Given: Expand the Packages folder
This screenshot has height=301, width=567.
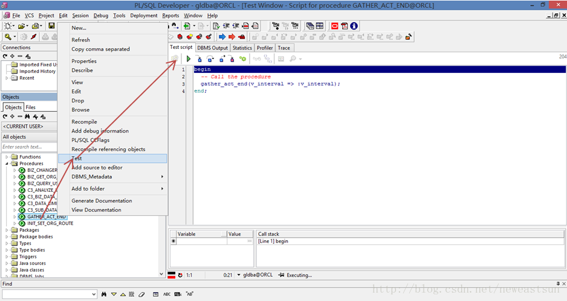Looking at the screenshot, I should 7,230.
